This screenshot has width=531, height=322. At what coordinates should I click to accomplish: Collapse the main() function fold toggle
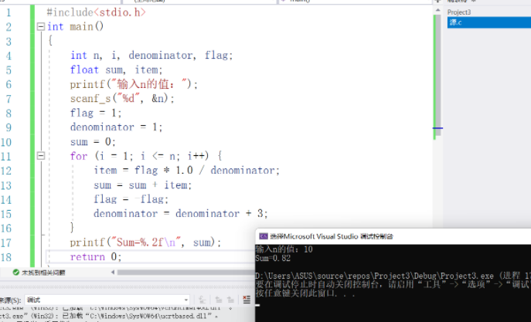41,27
